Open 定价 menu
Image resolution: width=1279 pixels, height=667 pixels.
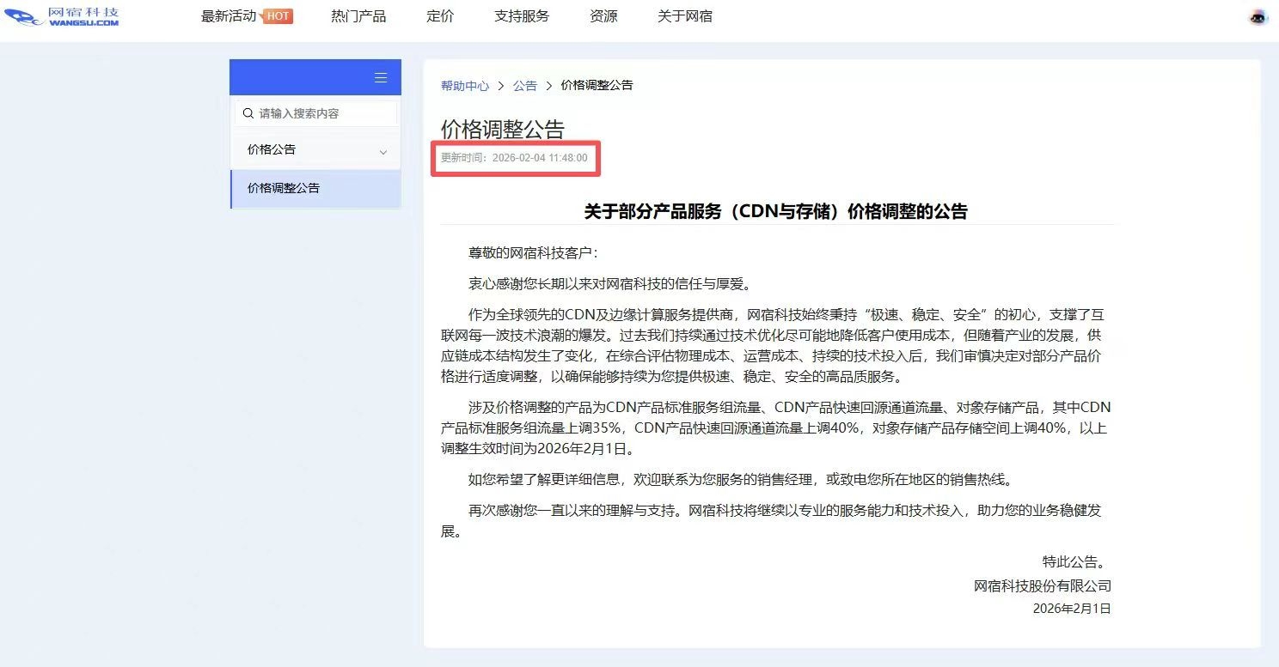[x=440, y=16]
